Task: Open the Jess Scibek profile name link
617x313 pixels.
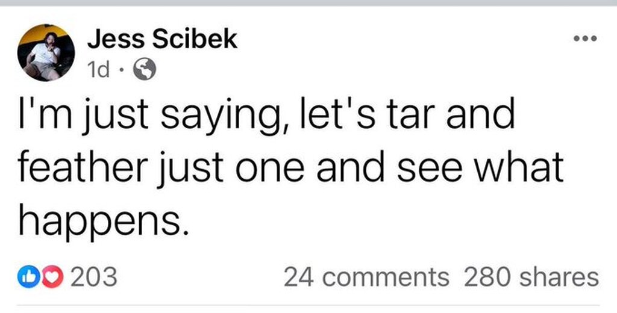Action: [x=162, y=40]
